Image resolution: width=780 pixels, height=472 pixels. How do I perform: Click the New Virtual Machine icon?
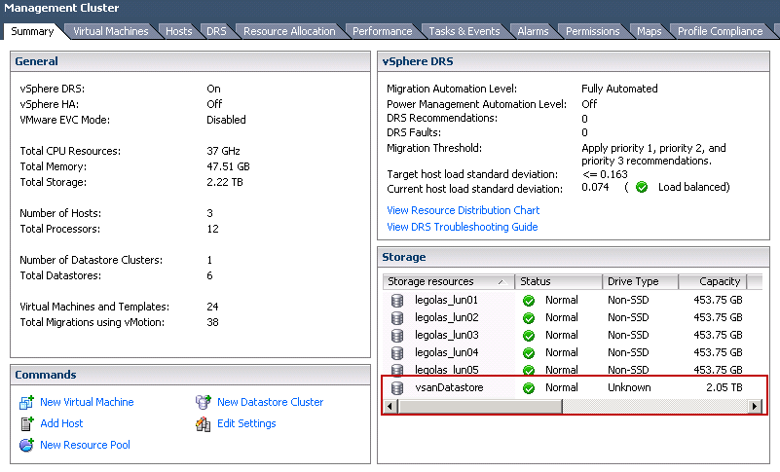pyautogui.click(x=27, y=402)
